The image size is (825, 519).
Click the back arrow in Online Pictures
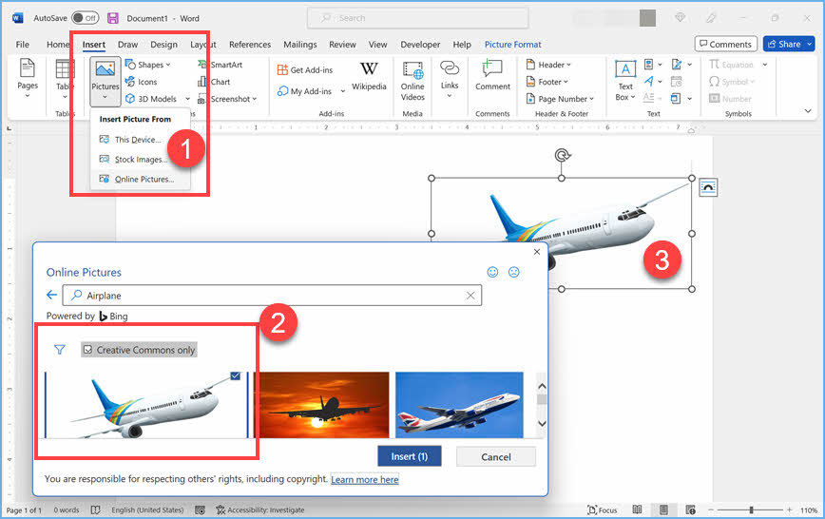(52, 296)
